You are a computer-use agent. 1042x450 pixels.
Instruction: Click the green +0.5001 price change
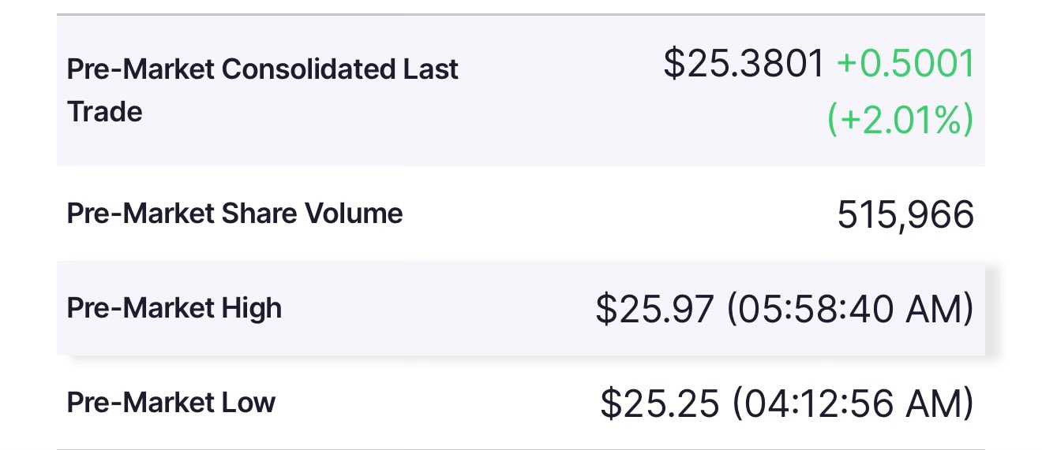point(905,64)
